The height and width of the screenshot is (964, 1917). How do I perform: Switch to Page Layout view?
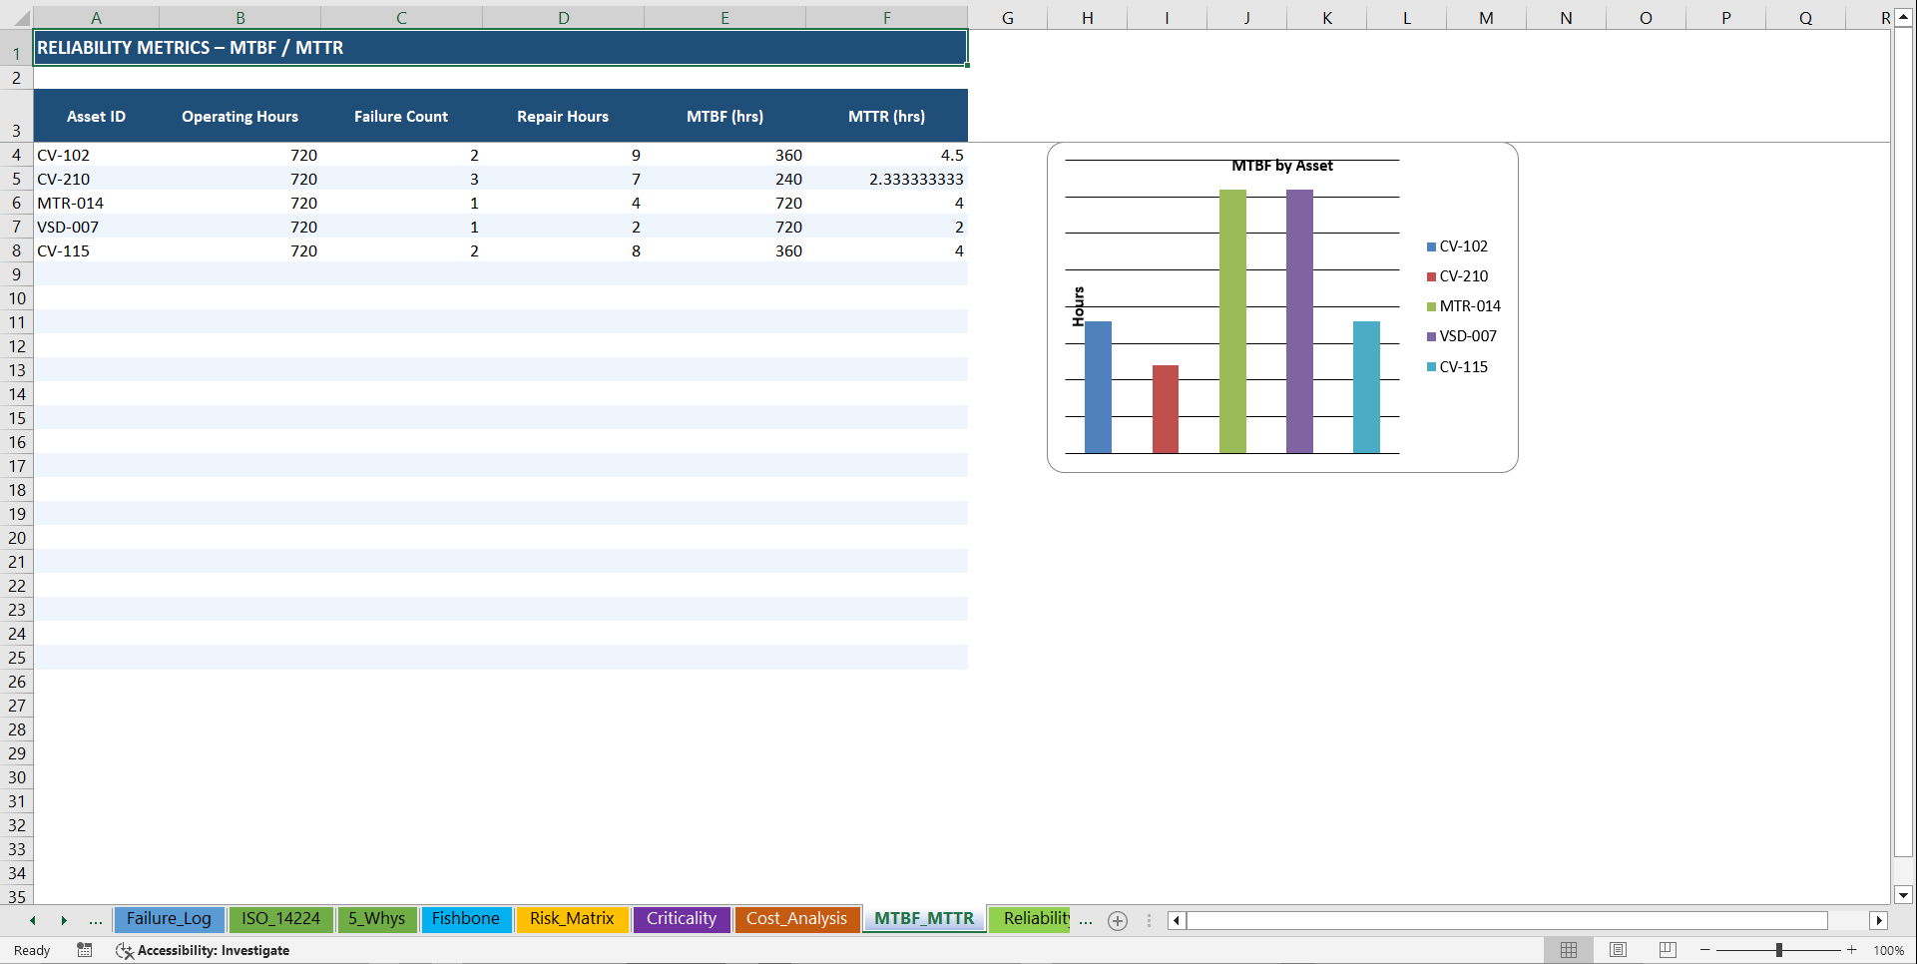click(1618, 950)
